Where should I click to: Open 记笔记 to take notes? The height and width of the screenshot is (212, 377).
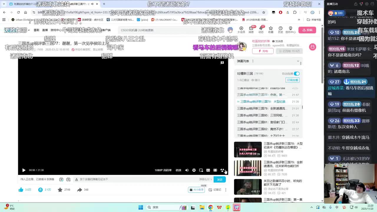coord(215,190)
